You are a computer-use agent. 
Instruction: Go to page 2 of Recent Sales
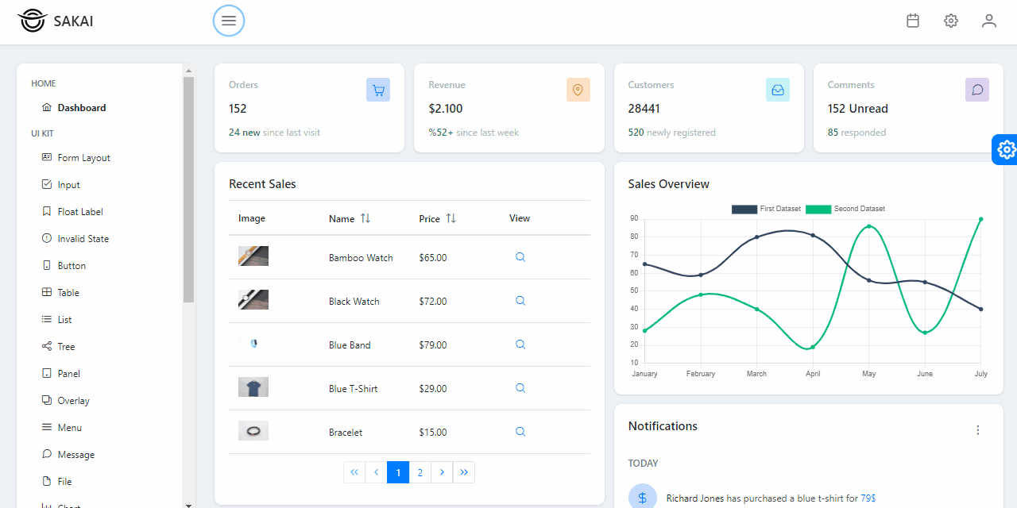click(x=420, y=471)
